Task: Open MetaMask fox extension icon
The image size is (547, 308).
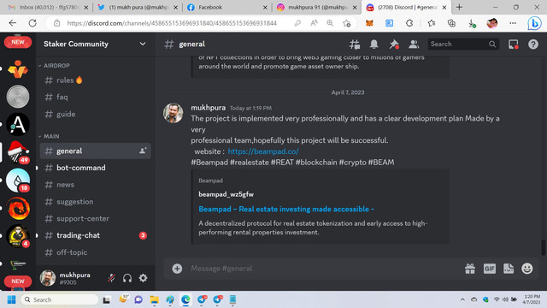Action: [369, 23]
